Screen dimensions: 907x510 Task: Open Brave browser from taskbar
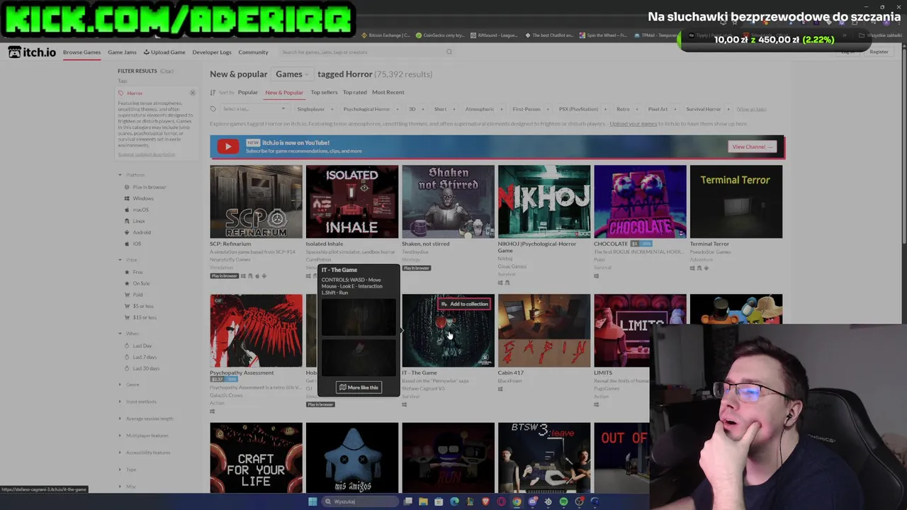click(485, 501)
